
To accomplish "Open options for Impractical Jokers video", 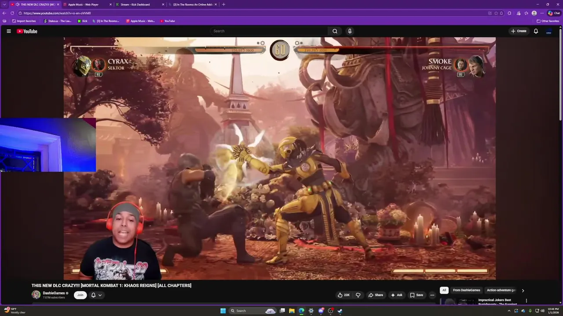I will [526, 301].
